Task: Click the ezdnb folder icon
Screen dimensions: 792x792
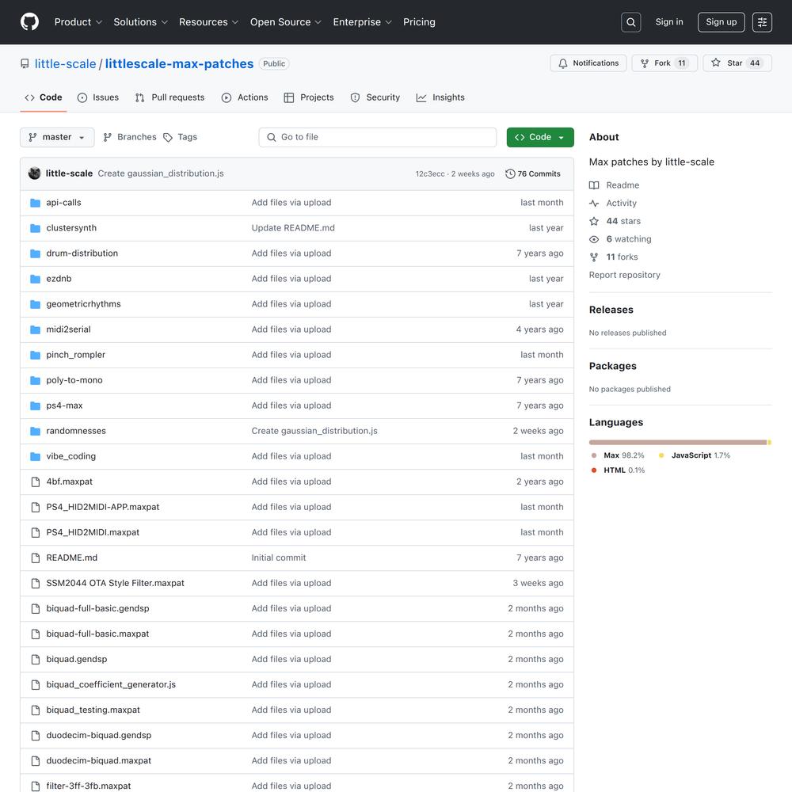Action: click(x=36, y=278)
